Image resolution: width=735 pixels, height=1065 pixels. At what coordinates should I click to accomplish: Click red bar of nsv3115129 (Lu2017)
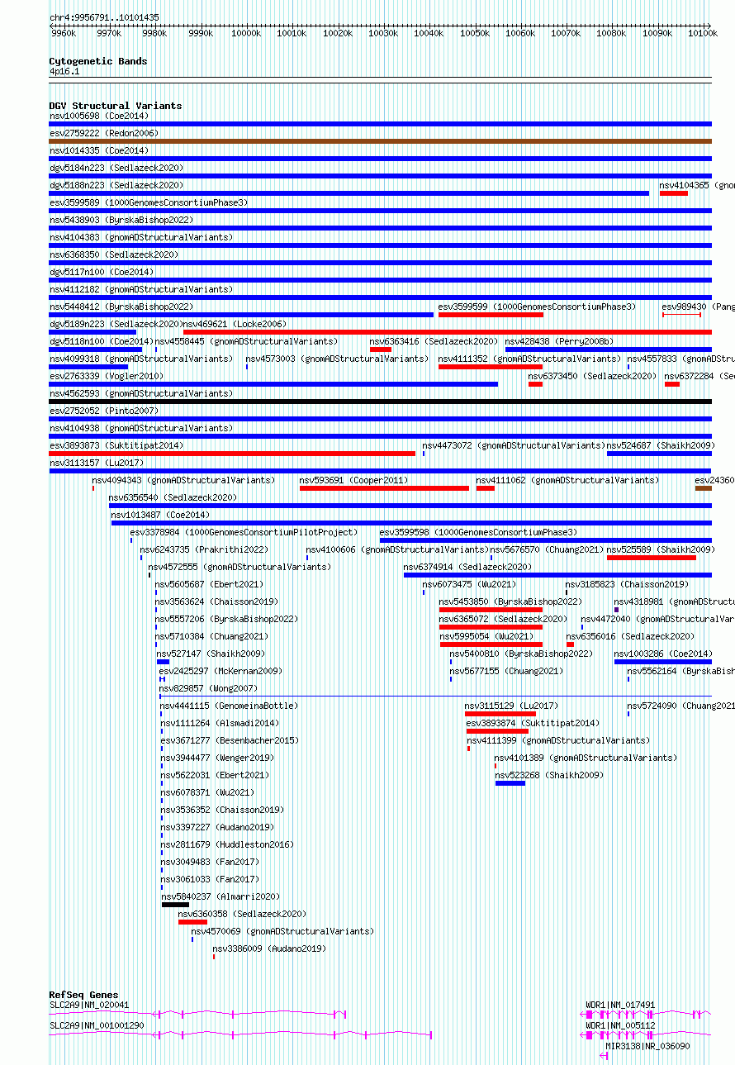[500, 714]
